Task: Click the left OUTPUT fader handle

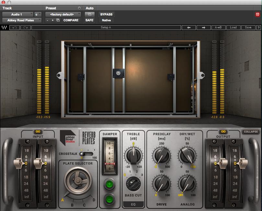Action: [x=223, y=163]
